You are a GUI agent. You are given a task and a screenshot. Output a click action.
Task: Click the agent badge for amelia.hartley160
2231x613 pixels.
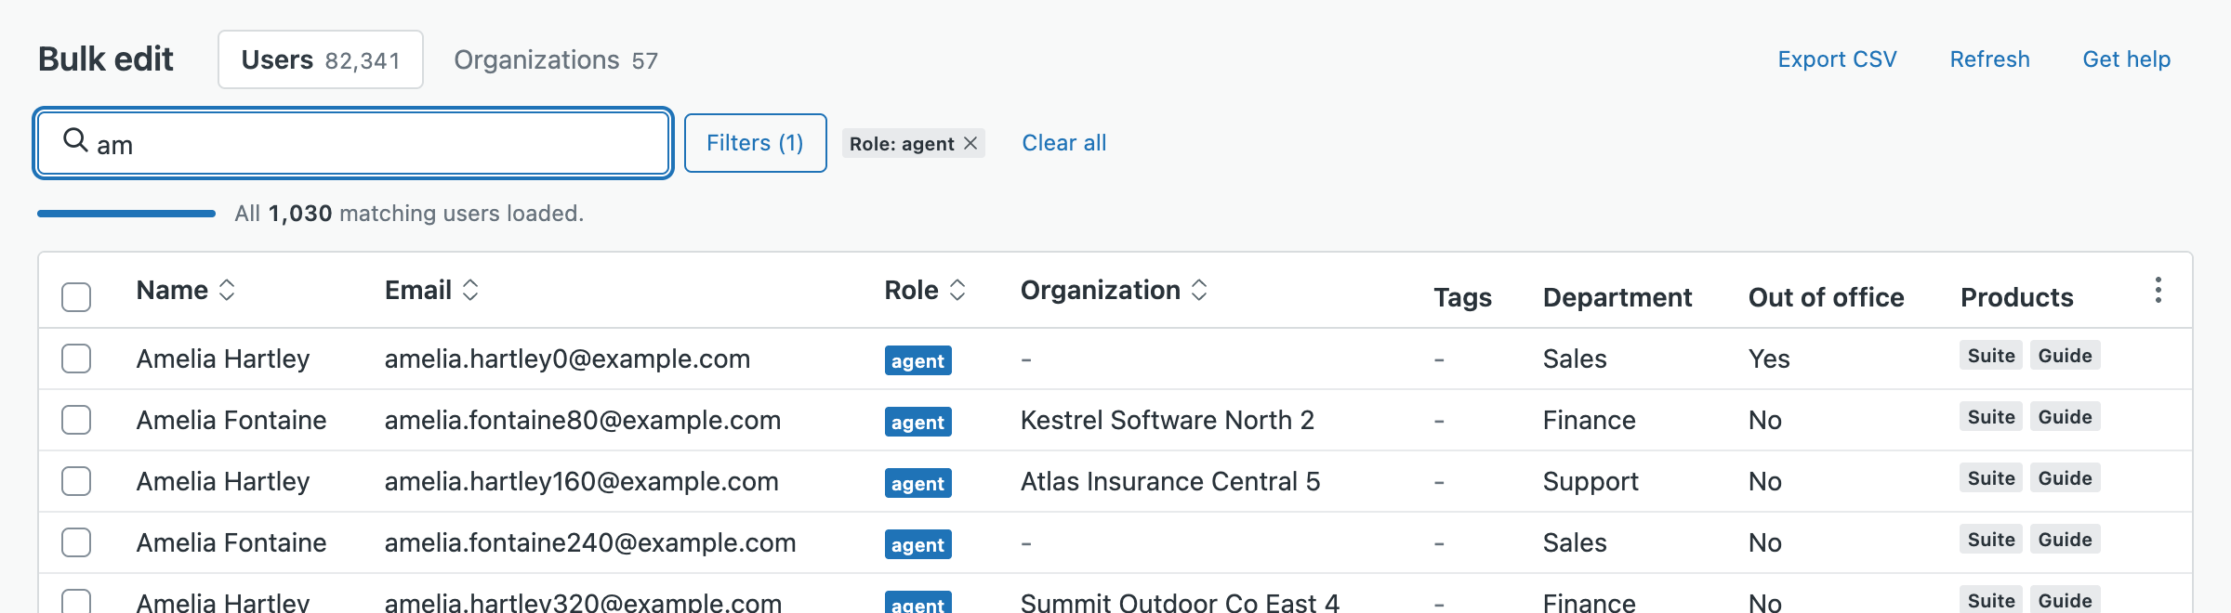[917, 483]
